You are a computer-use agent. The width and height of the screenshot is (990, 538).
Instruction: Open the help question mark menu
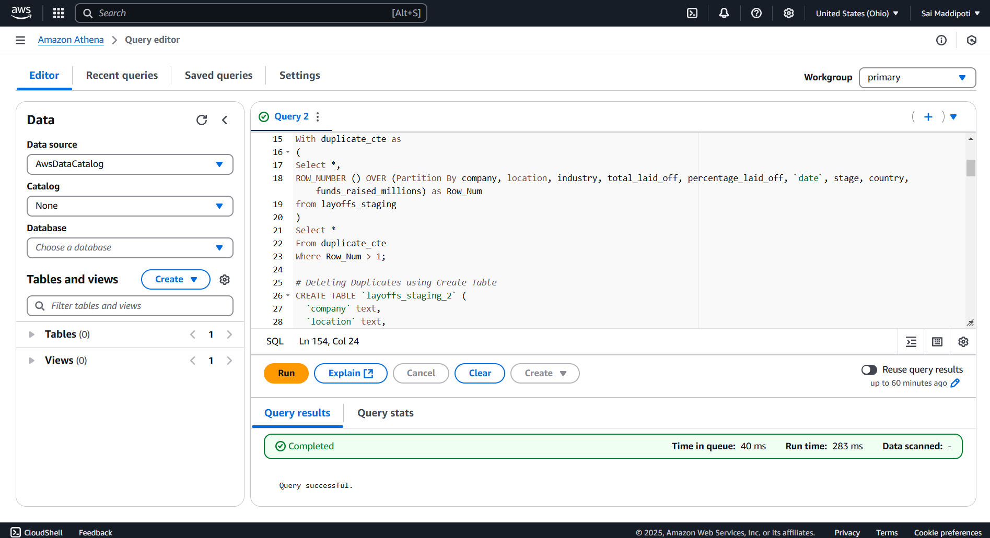[756, 13]
